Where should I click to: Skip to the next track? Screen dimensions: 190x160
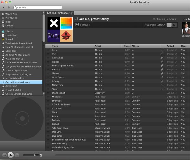coord(17,155)
